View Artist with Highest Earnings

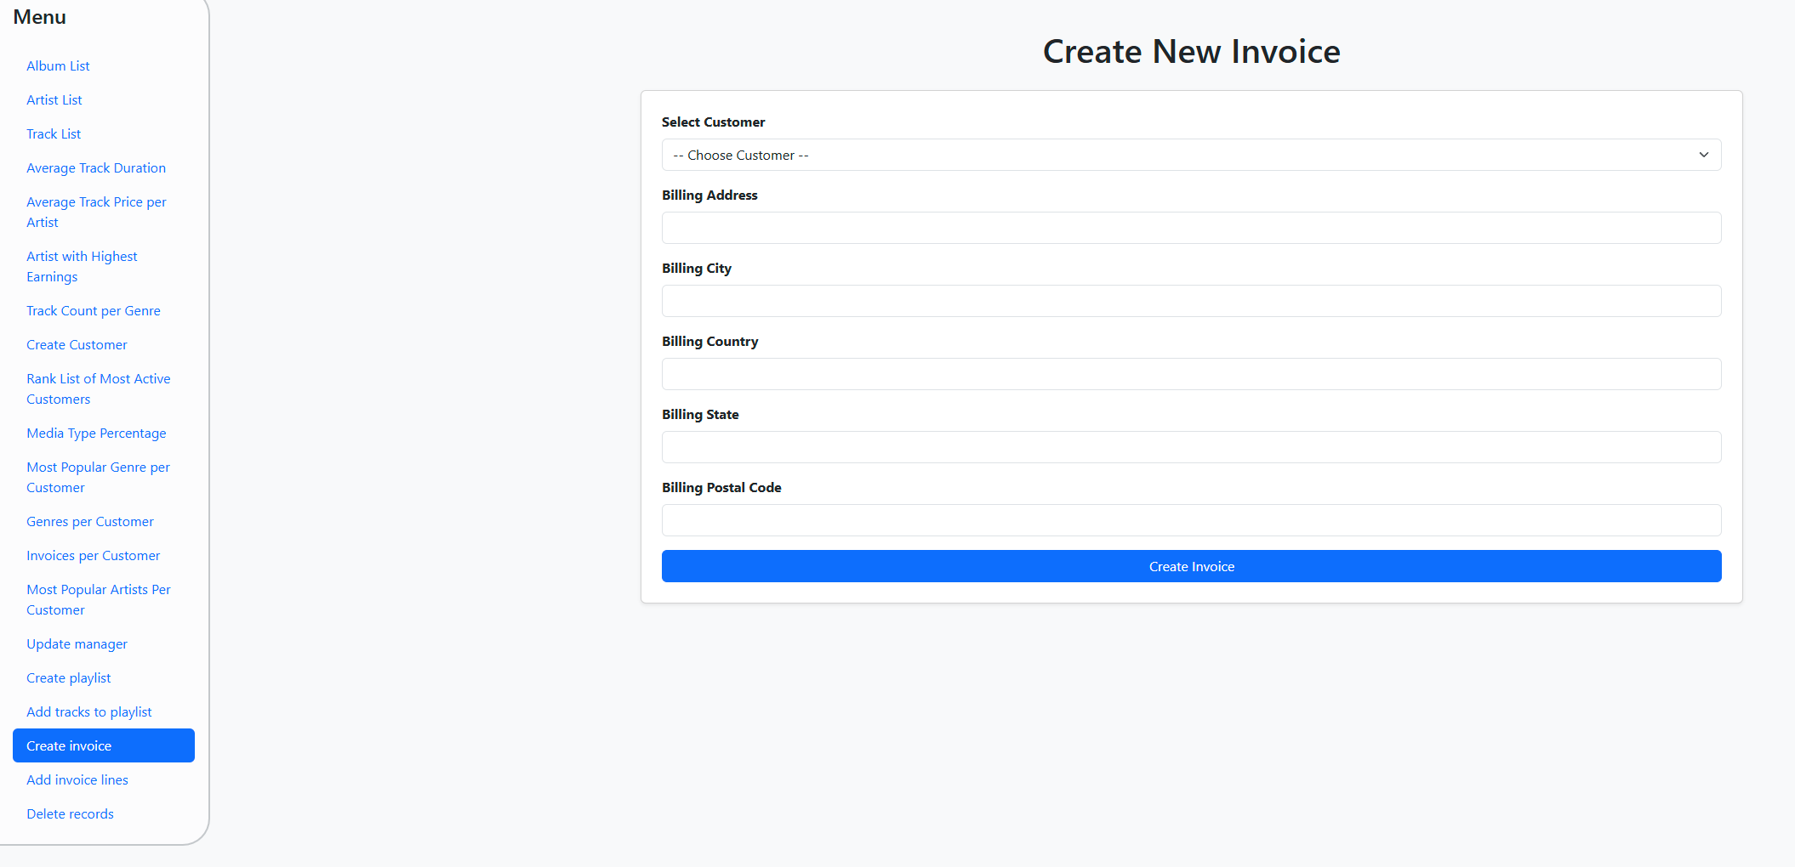click(82, 266)
